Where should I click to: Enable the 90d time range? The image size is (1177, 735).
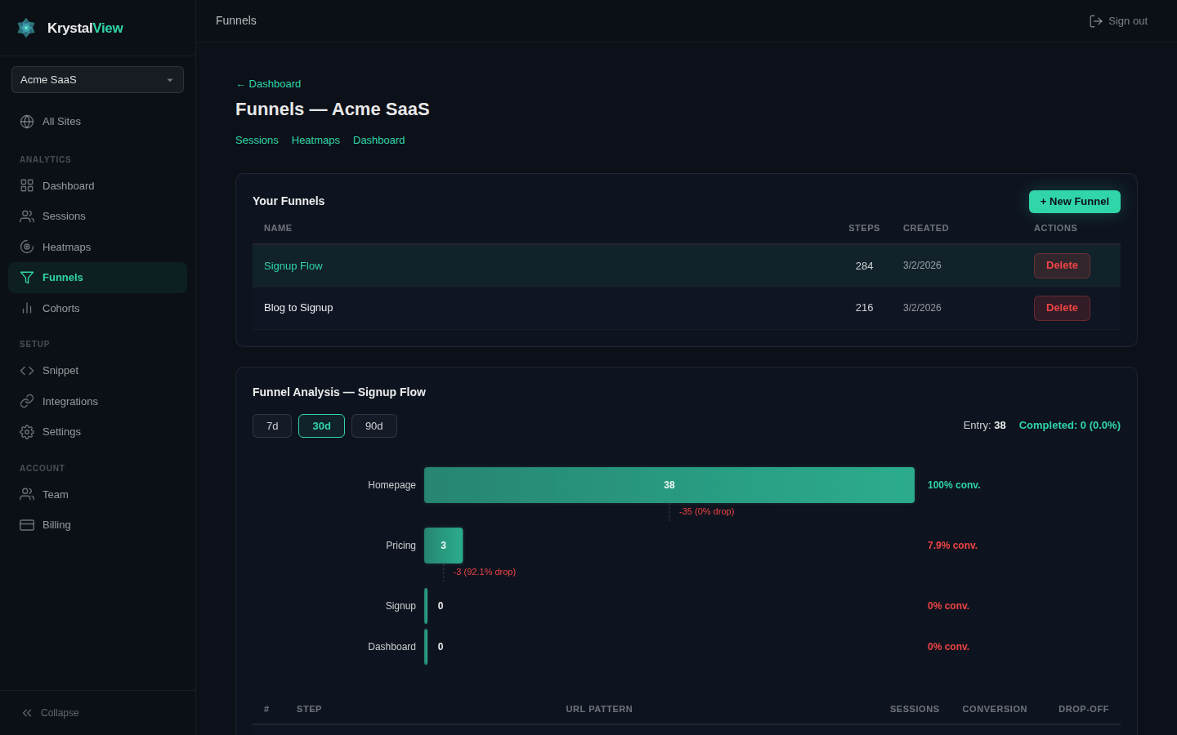(x=374, y=425)
